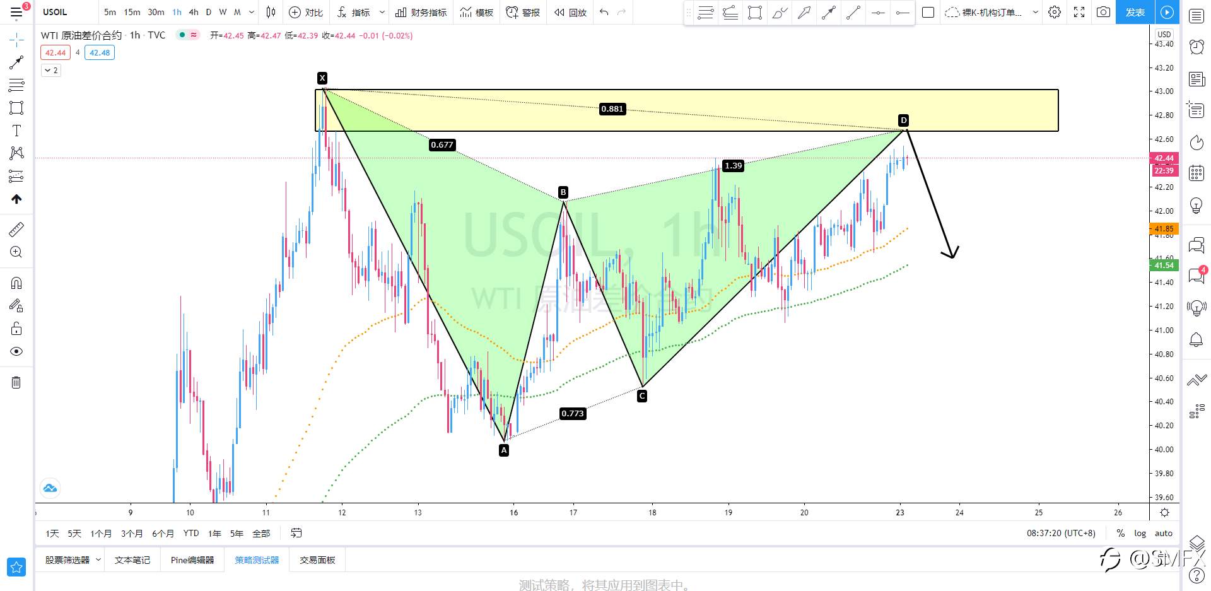
Task: Toggle log scale
Action: [1140, 533]
